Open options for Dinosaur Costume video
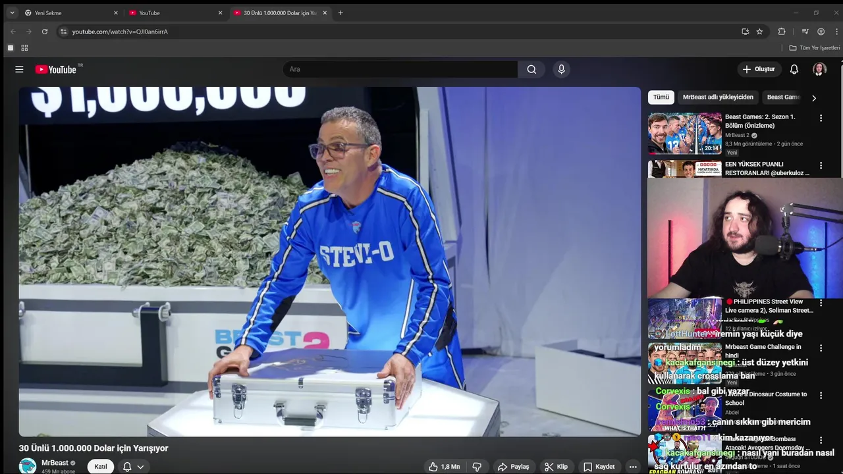The width and height of the screenshot is (843, 474). click(x=821, y=396)
